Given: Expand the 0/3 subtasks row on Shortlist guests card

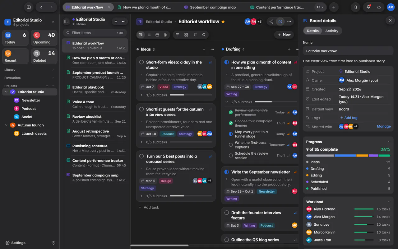Looking at the screenshot, I should coord(141,142).
